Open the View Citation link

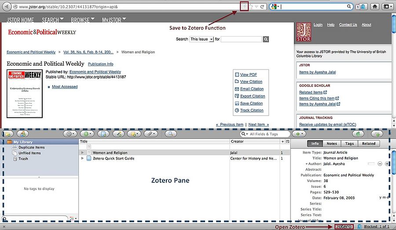(251, 82)
